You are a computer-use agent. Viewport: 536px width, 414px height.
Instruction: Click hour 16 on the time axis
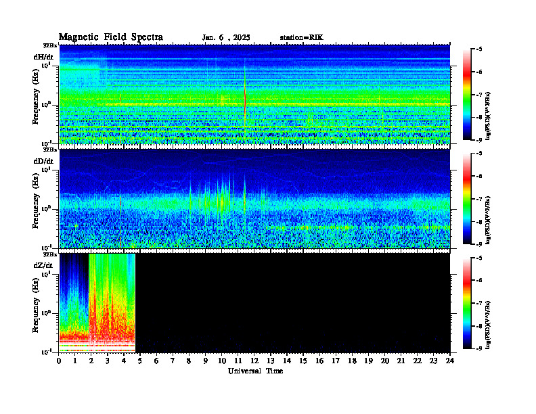pos(319,361)
